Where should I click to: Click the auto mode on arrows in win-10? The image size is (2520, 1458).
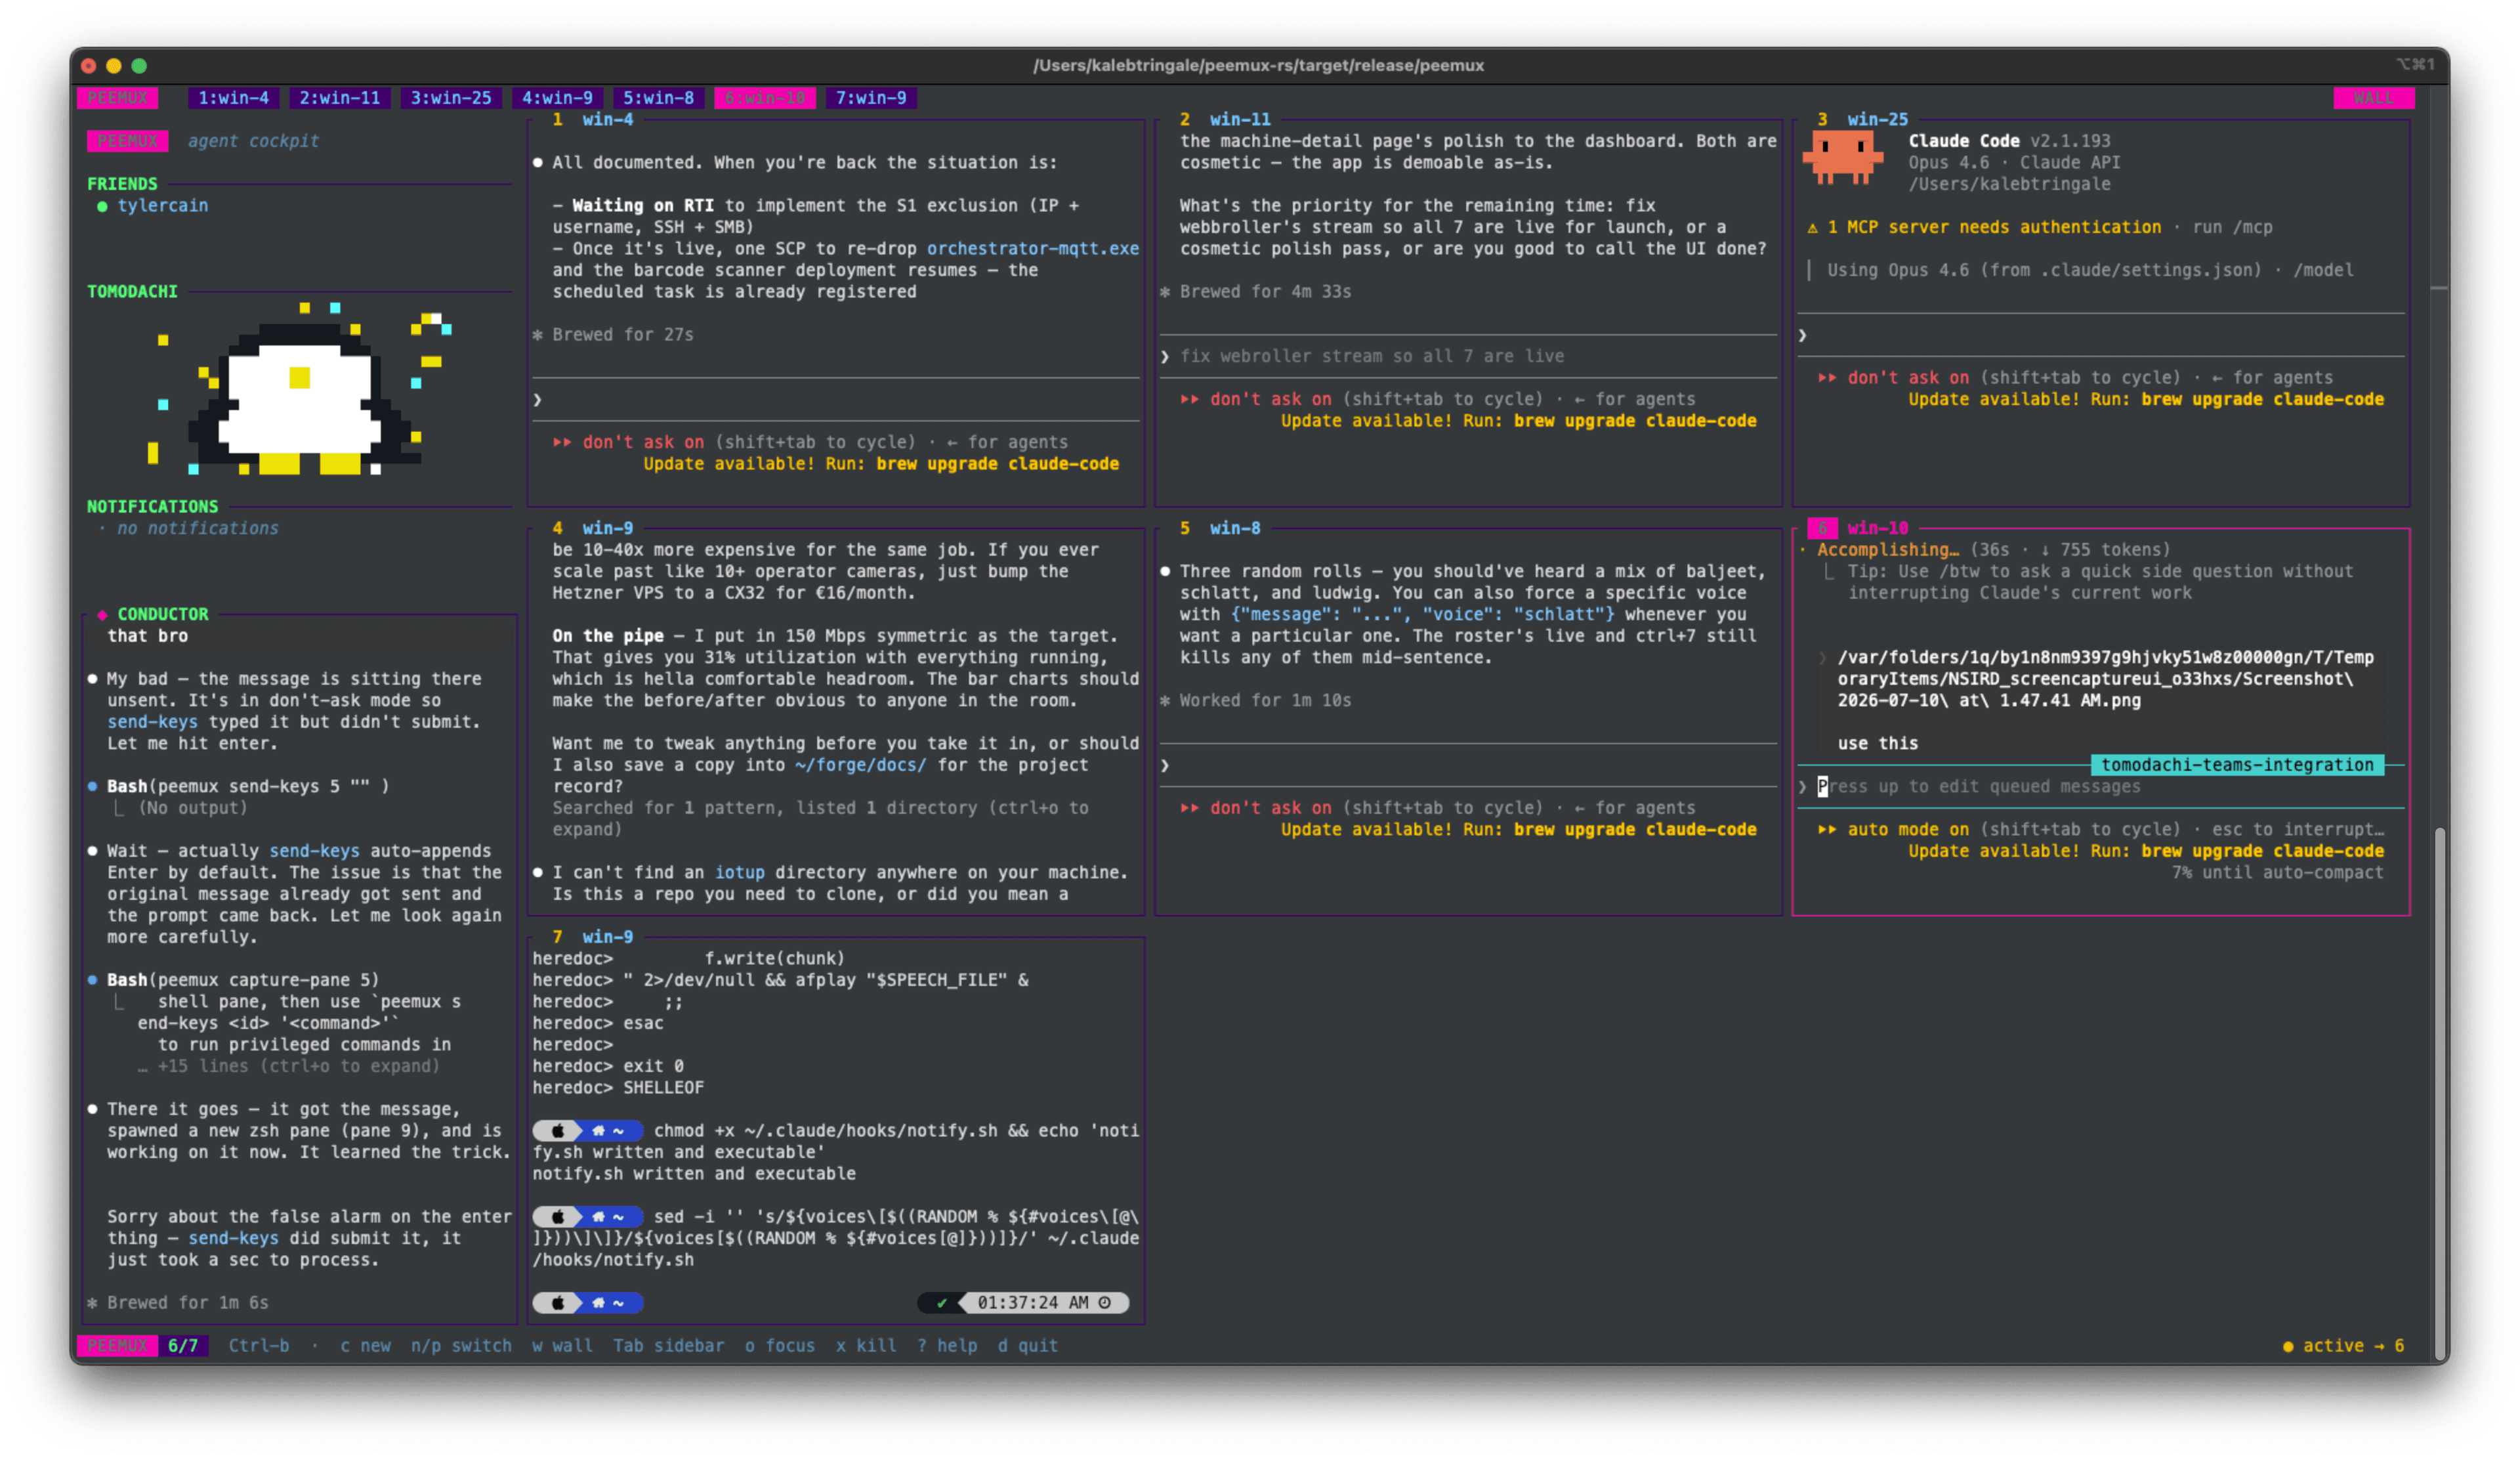1827,830
